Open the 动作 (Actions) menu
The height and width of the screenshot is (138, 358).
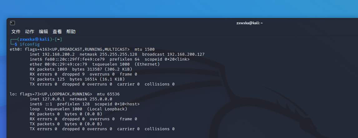[30, 32]
